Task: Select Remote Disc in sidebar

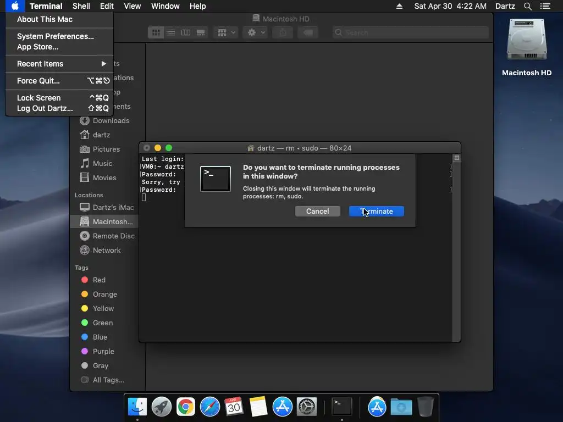Action: click(x=107, y=236)
